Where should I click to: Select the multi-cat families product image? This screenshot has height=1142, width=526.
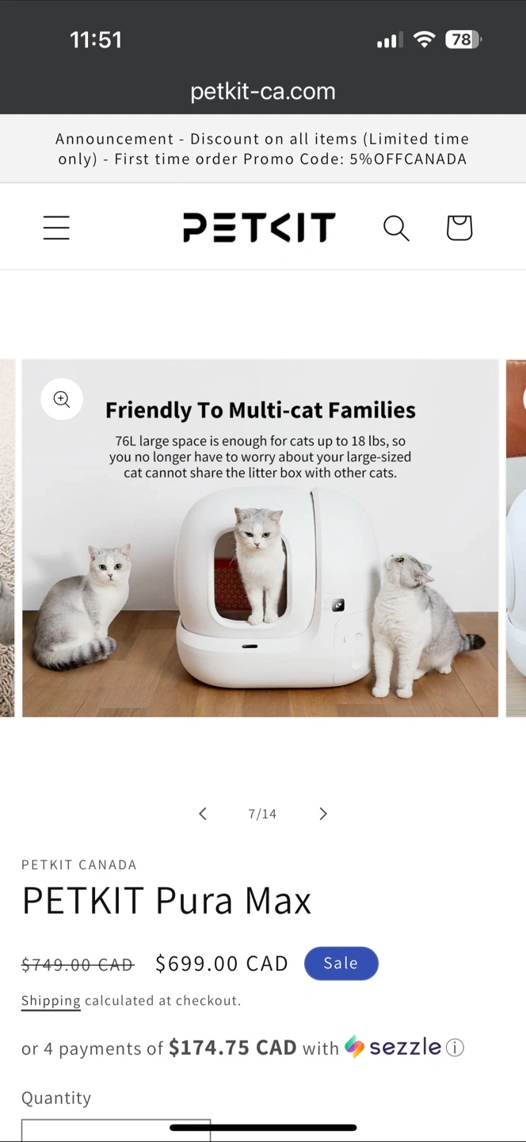[x=260, y=538]
